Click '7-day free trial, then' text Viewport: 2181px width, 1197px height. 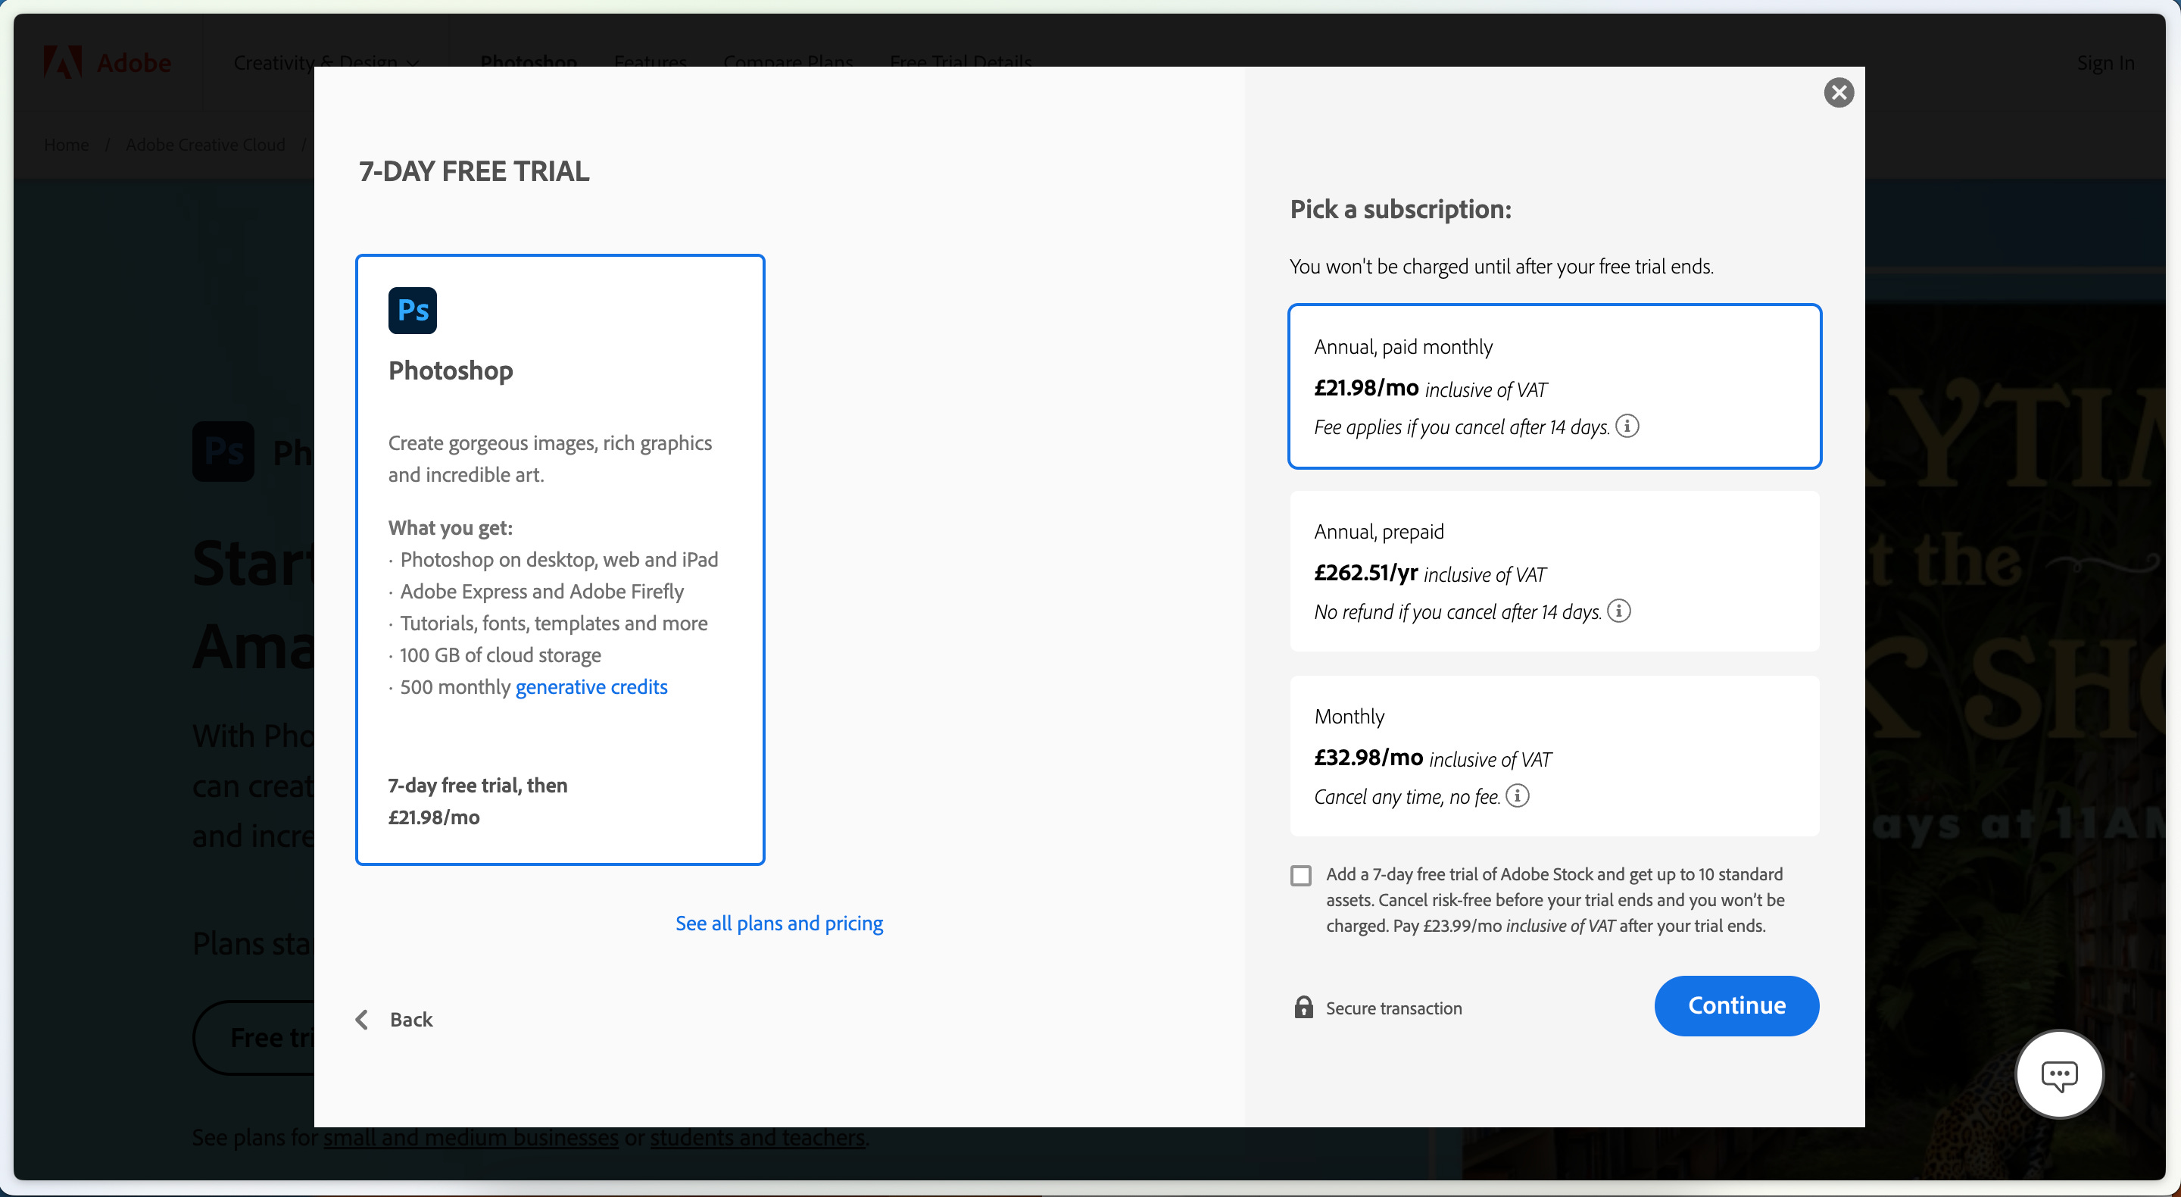pos(478,786)
